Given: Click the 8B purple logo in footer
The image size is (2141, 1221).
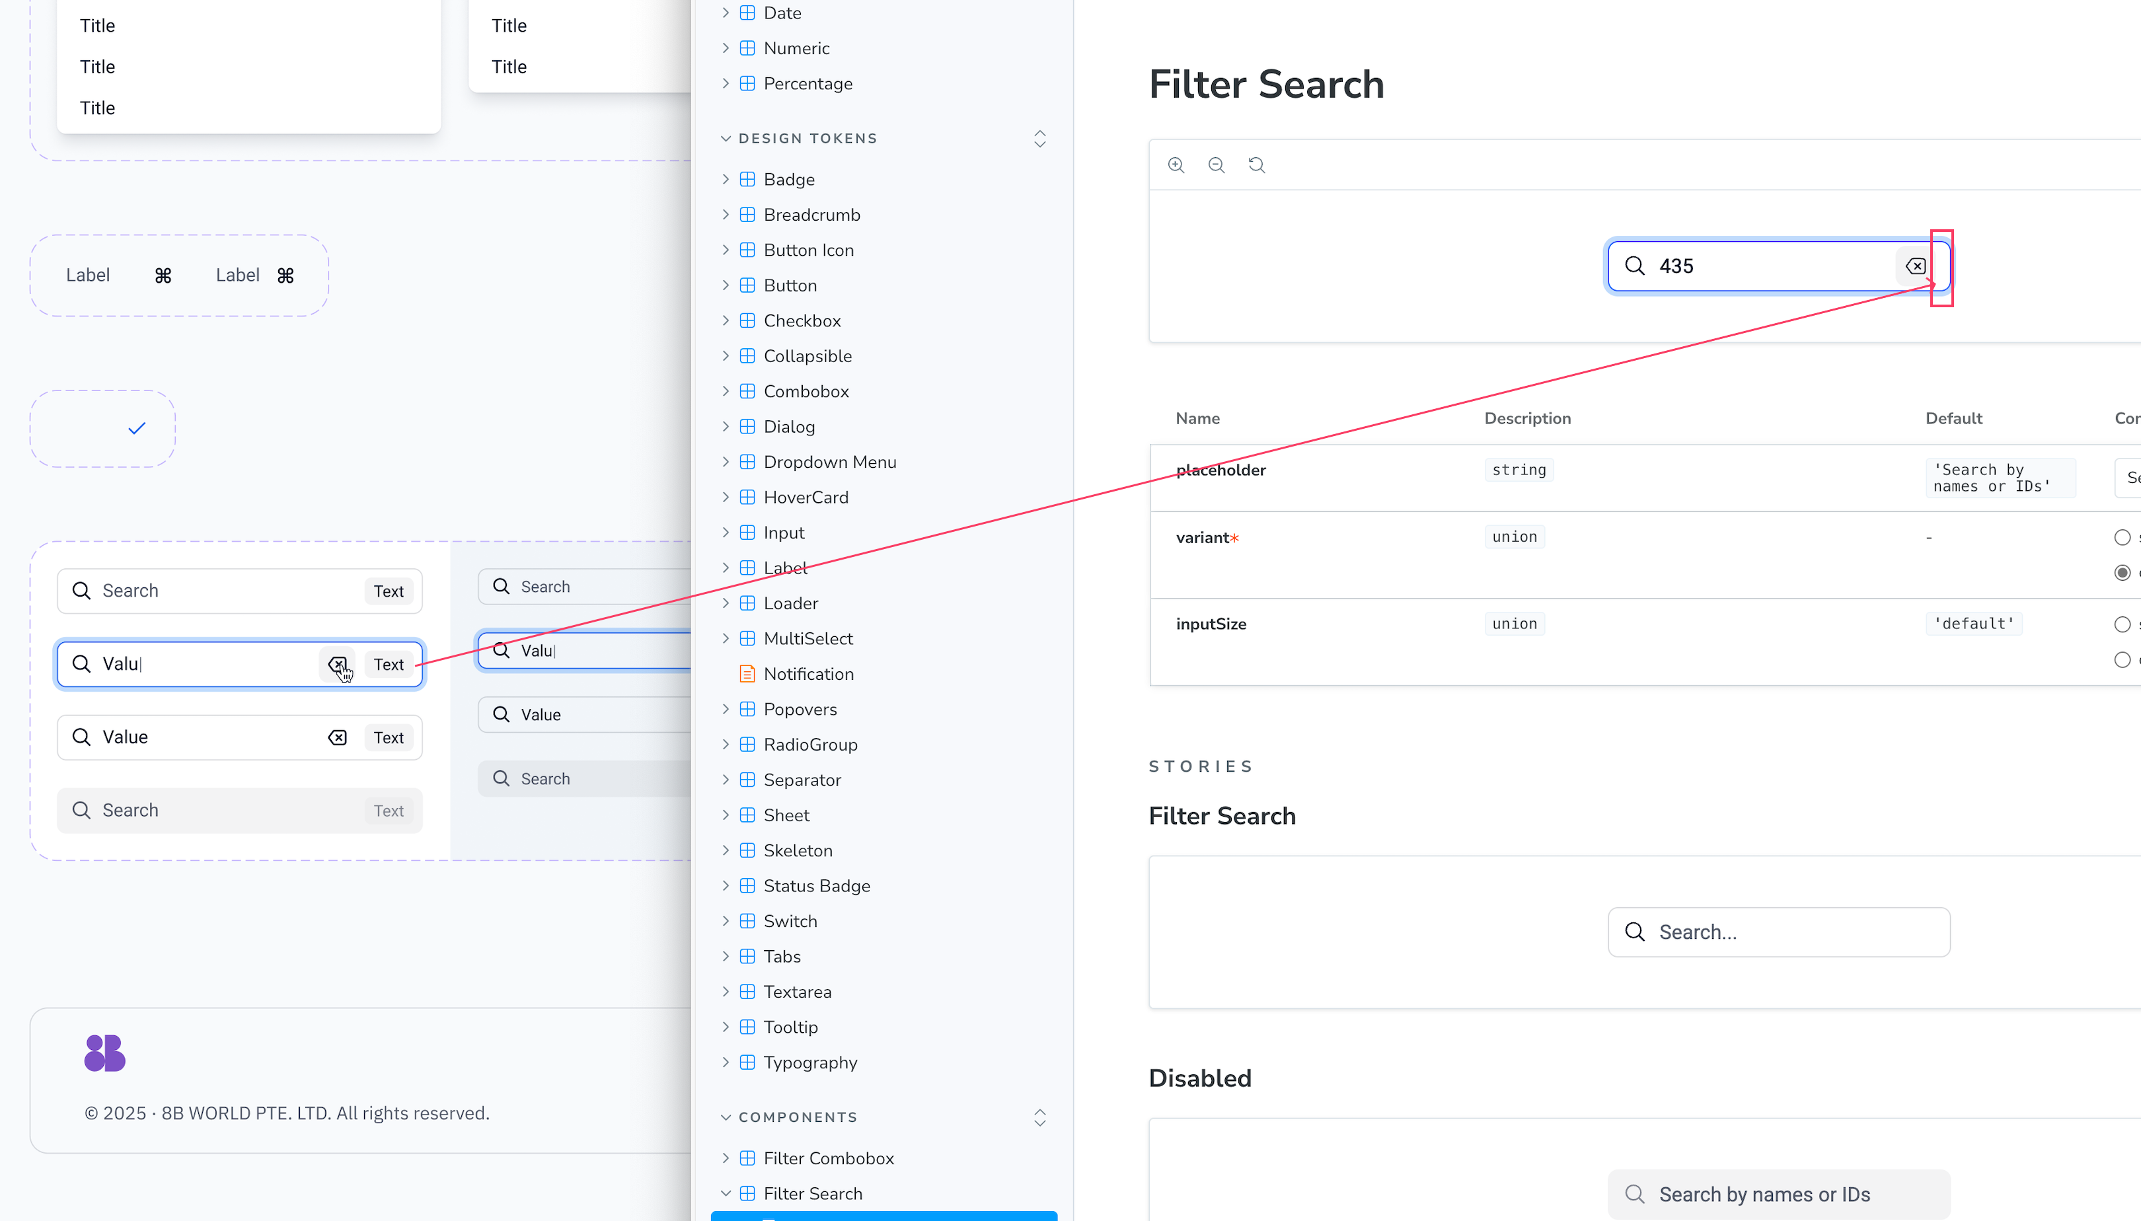Looking at the screenshot, I should coord(105,1053).
